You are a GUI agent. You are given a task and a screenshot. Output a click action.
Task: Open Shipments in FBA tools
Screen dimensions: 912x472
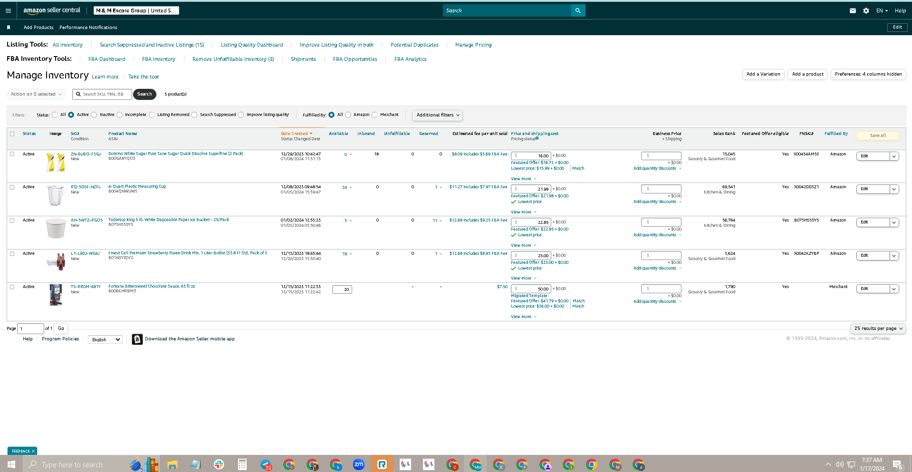tap(303, 59)
